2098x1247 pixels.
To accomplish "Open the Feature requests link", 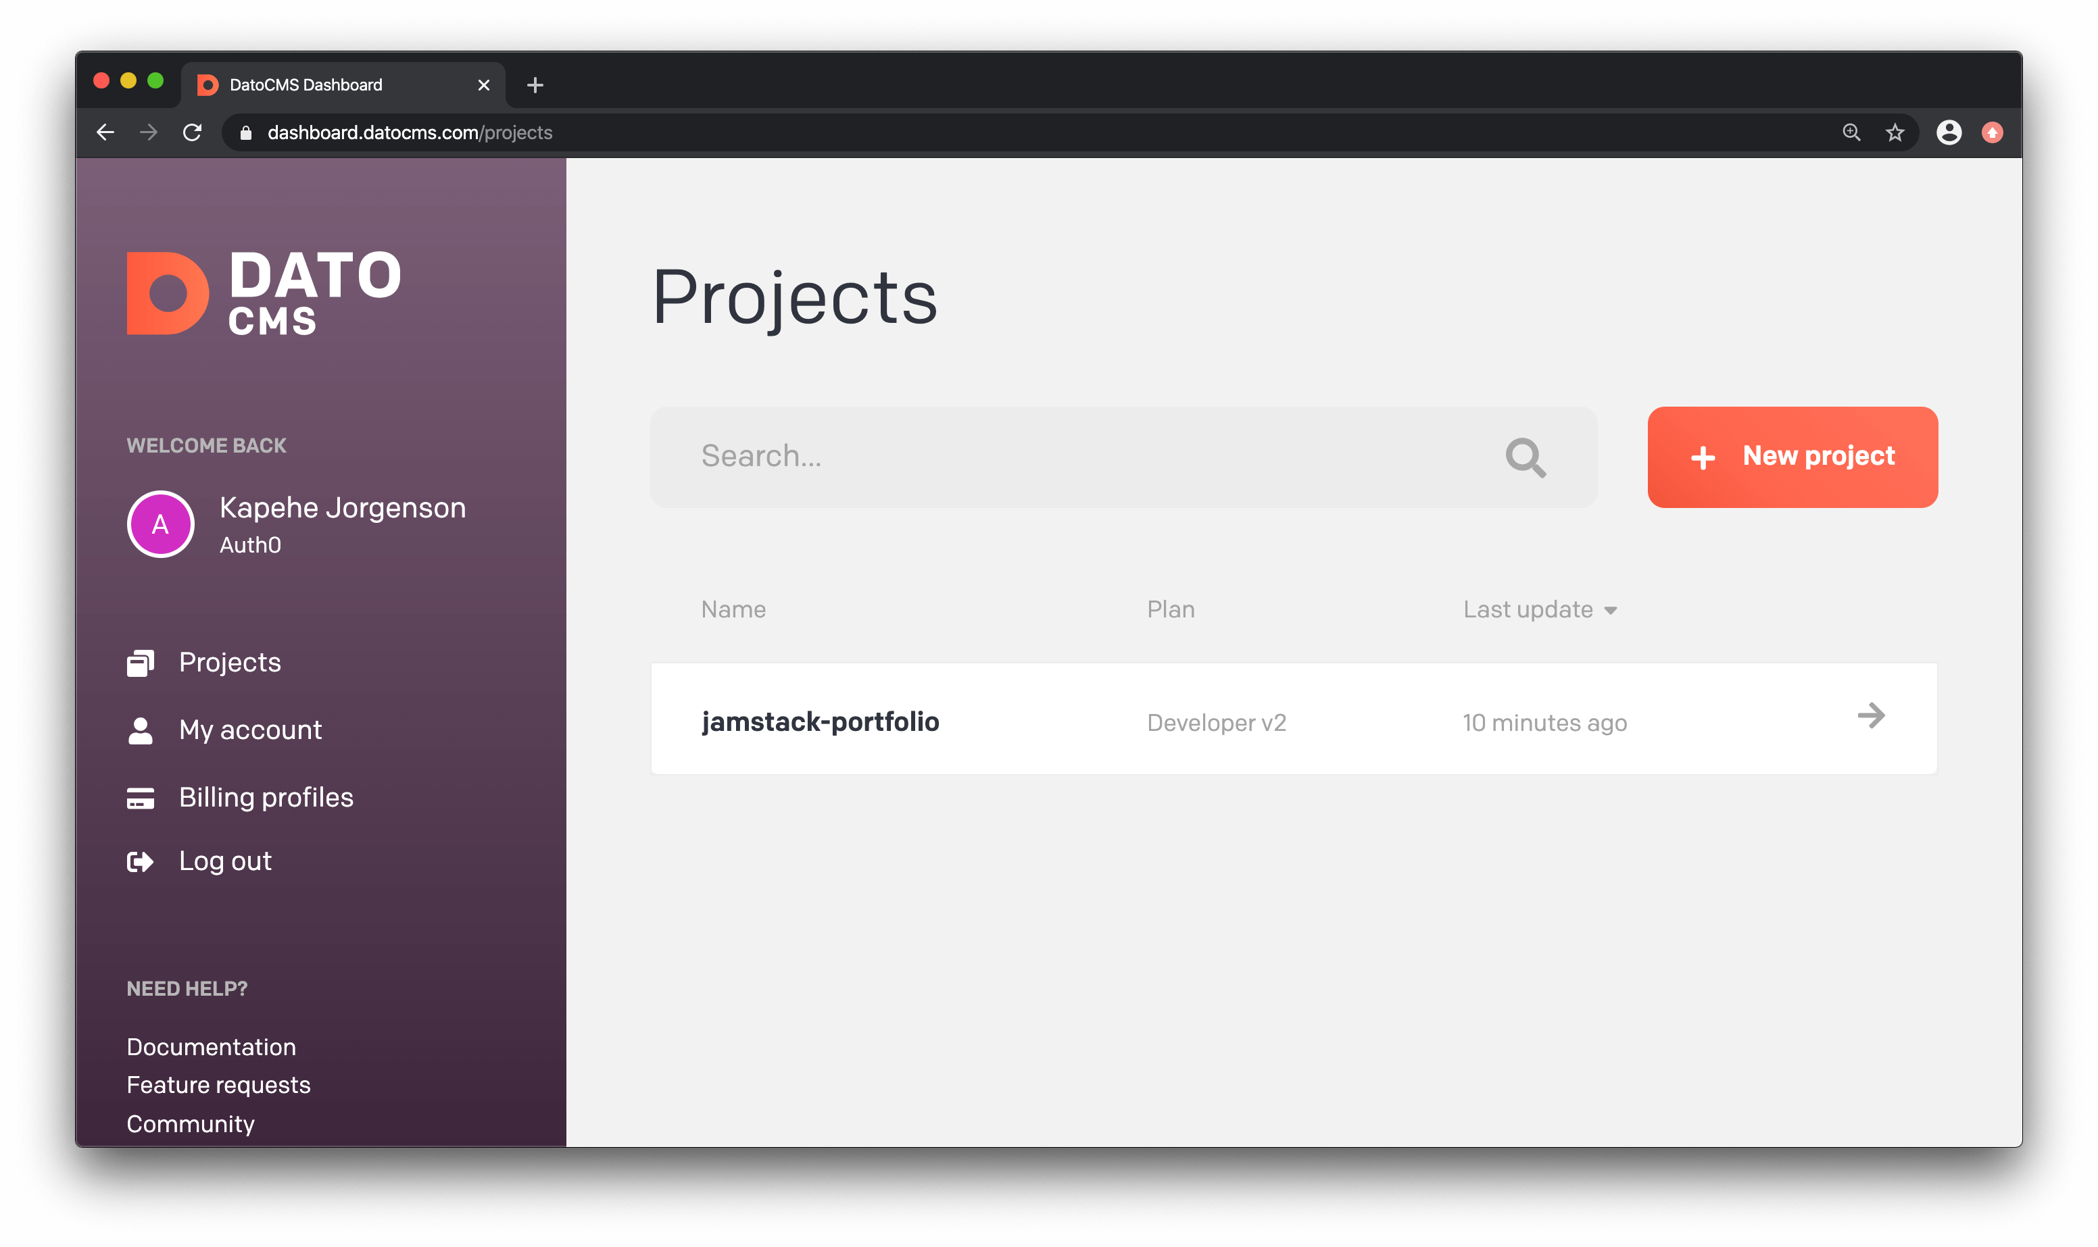I will click(x=218, y=1085).
